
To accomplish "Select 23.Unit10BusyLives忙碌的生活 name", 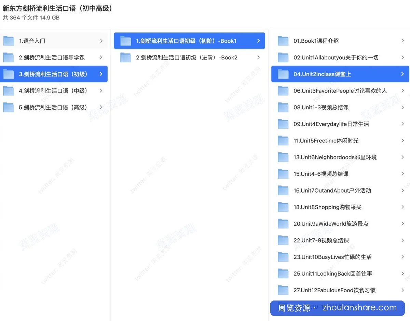I will click(x=332, y=257).
